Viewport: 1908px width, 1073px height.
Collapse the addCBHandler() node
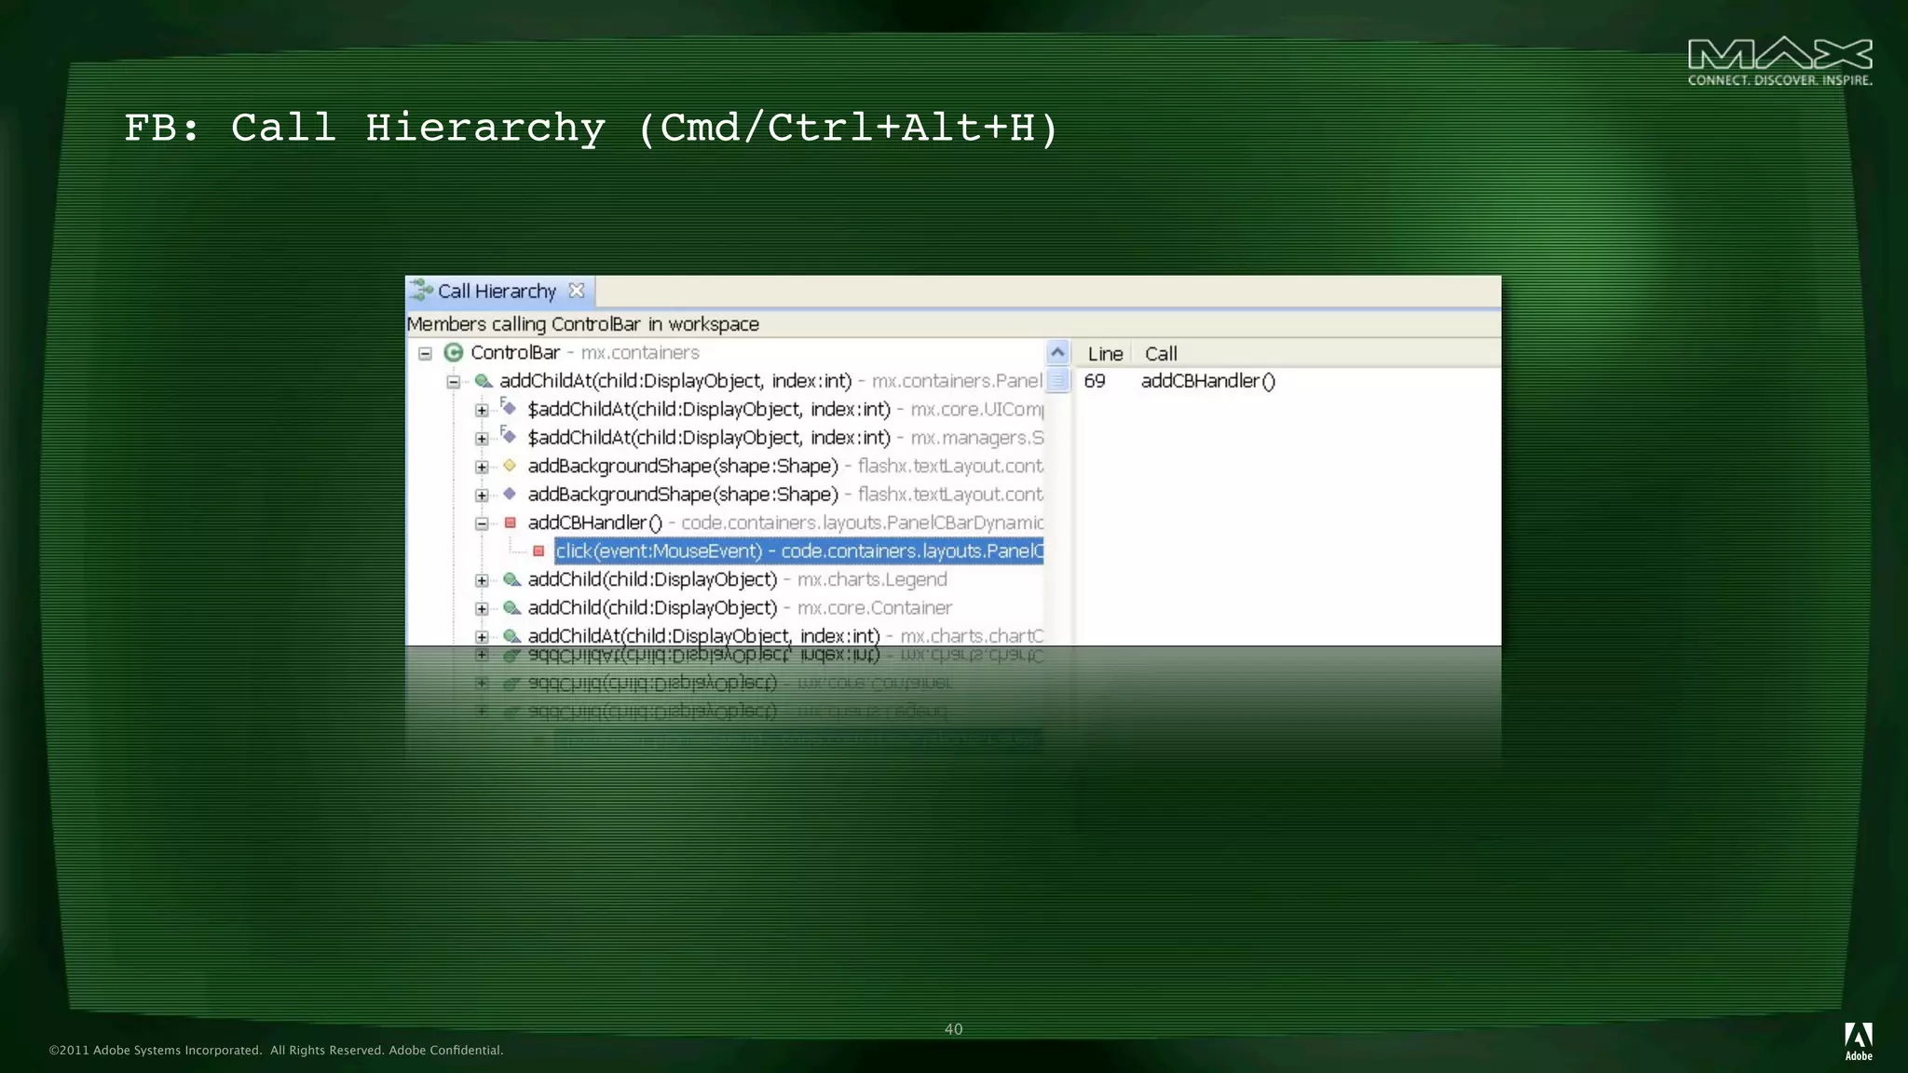[482, 524]
